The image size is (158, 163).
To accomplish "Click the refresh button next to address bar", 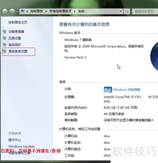I will click(x=127, y=11).
